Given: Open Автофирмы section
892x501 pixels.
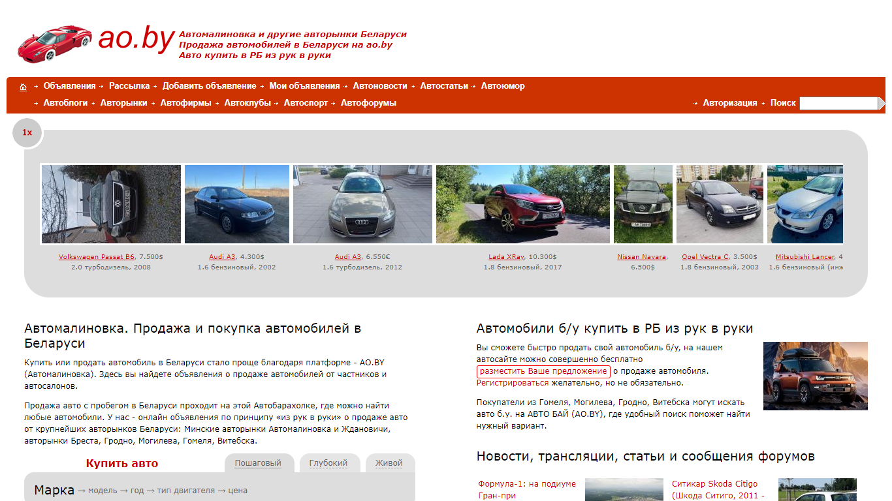Looking at the screenshot, I should (186, 103).
